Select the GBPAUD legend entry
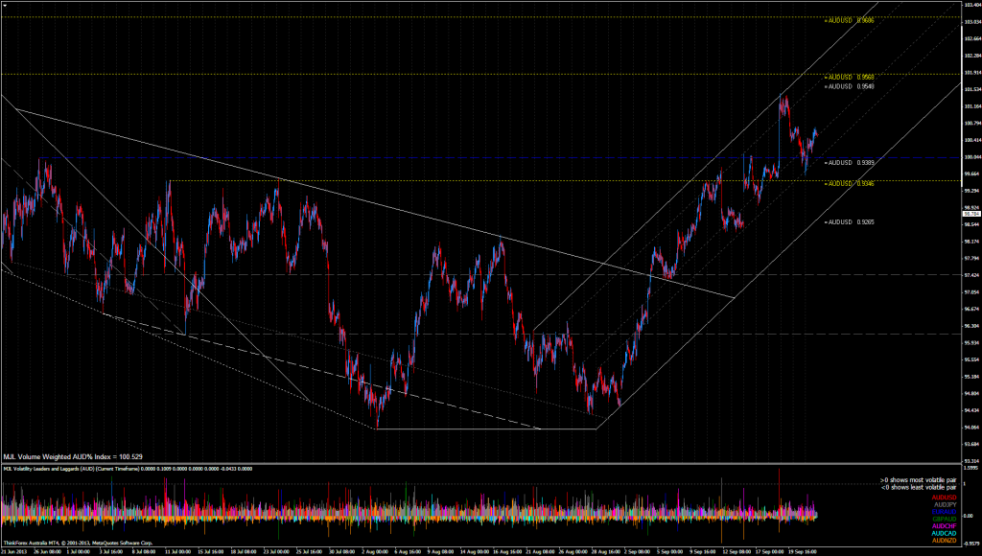 [x=945, y=519]
